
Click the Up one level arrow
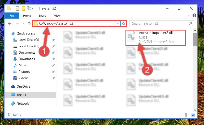click(29, 23)
